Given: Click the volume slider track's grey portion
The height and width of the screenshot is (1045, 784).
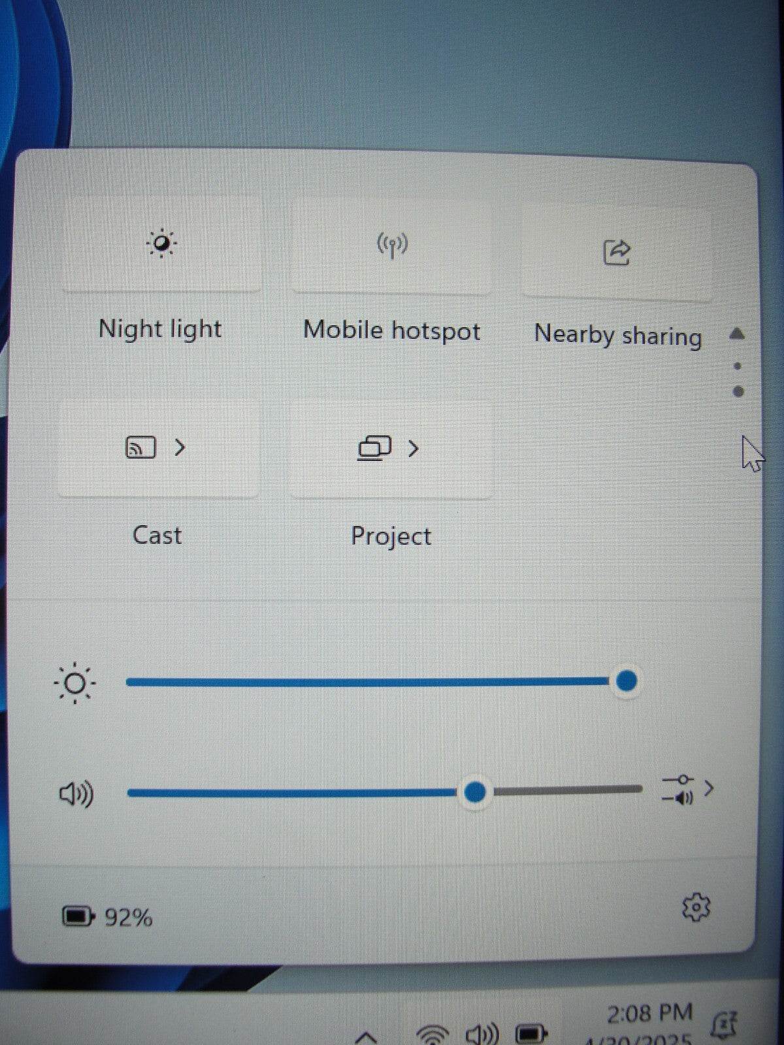Looking at the screenshot, I should coord(566,790).
